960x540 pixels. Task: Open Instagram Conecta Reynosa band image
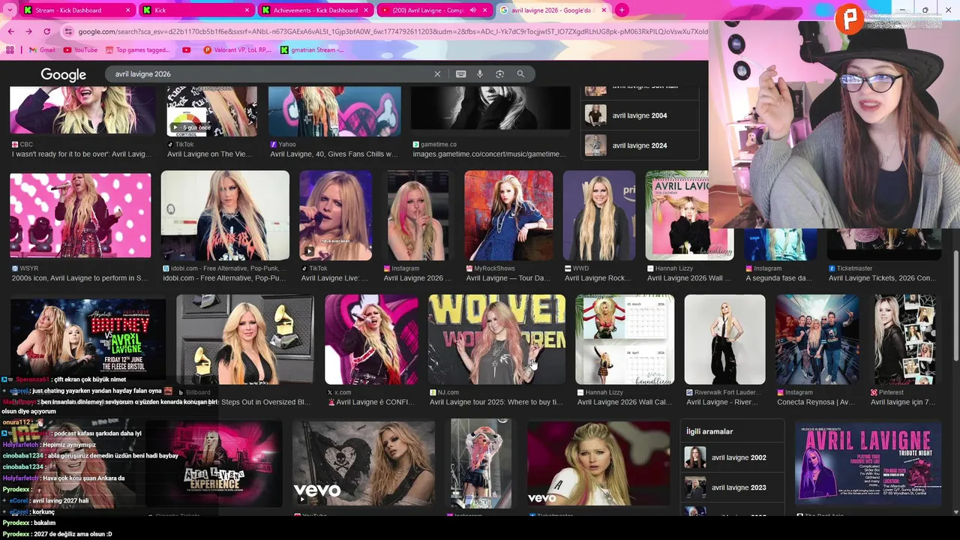coord(817,339)
